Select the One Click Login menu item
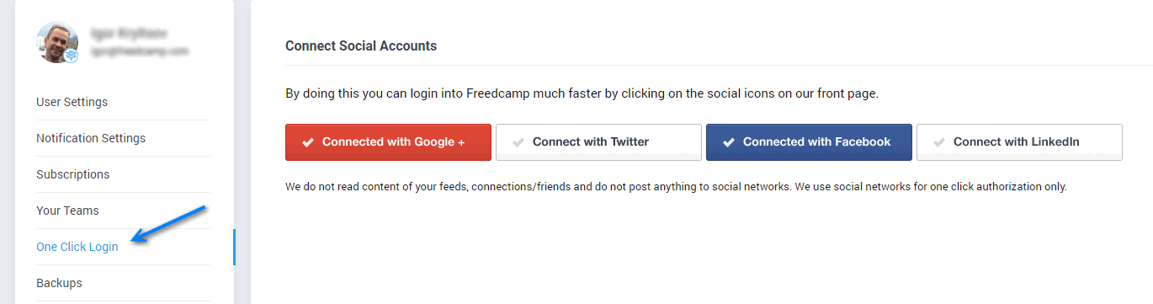The height and width of the screenshot is (304, 1153). tap(77, 247)
